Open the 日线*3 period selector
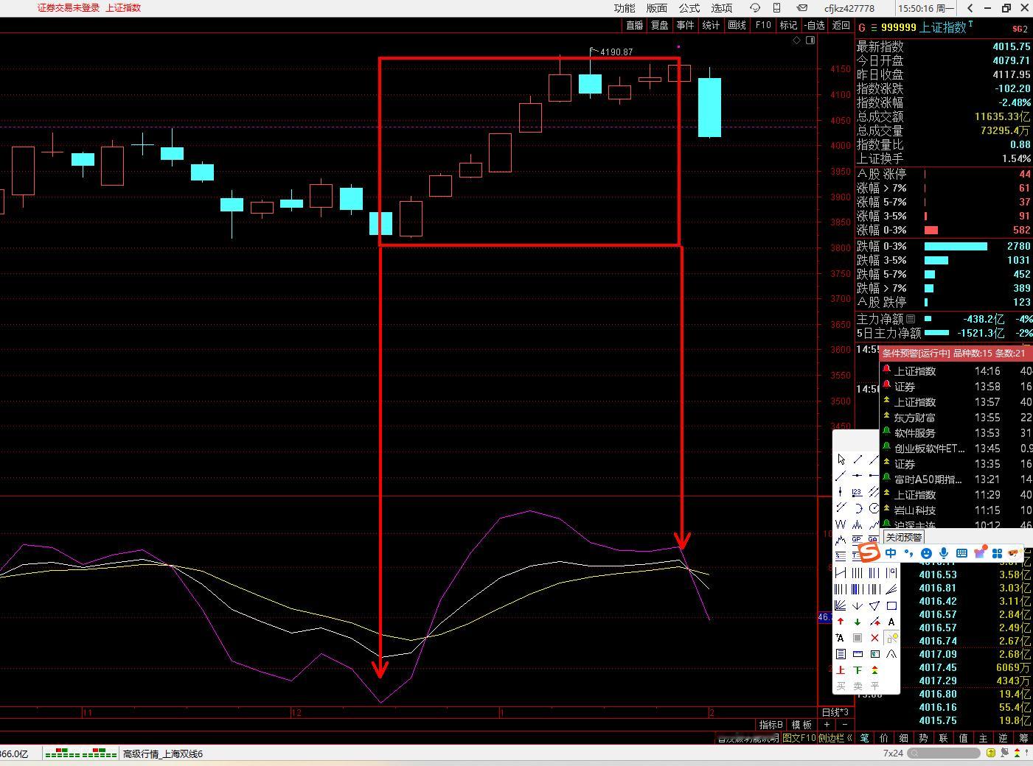The image size is (1033, 766). pyautogui.click(x=835, y=712)
